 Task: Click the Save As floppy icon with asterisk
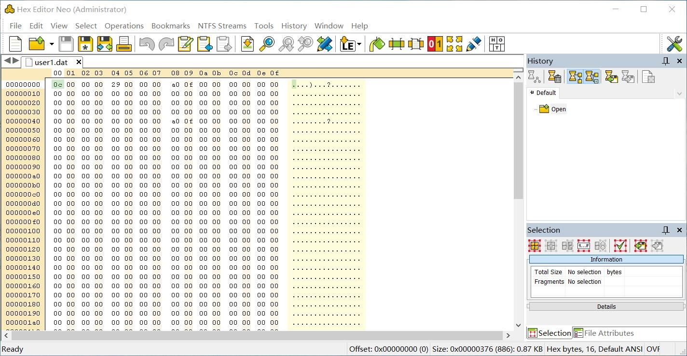pos(85,44)
